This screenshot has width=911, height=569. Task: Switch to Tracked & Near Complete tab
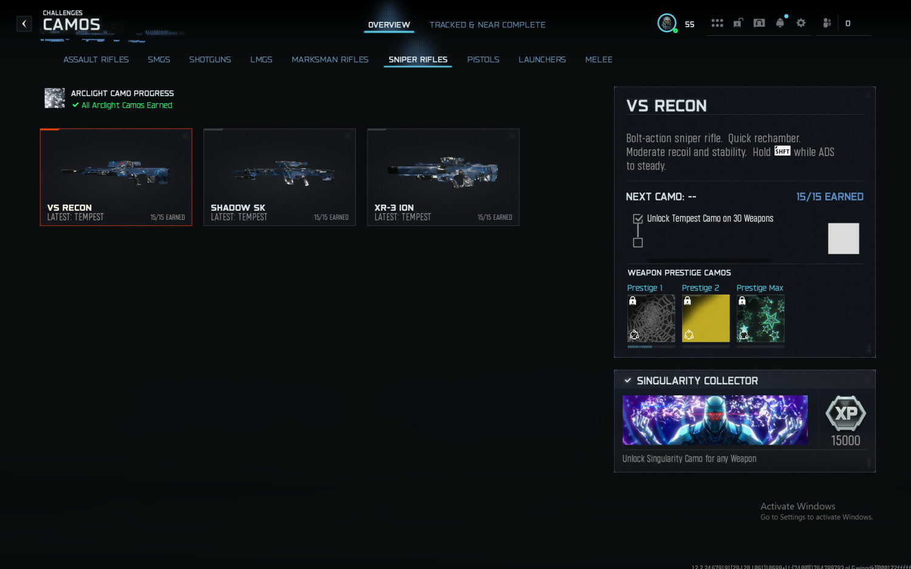487,25
